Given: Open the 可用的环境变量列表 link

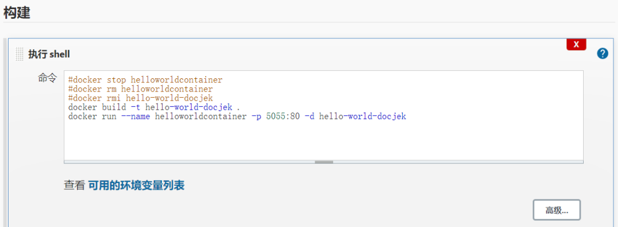Looking at the screenshot, I should tap(136, 185).
